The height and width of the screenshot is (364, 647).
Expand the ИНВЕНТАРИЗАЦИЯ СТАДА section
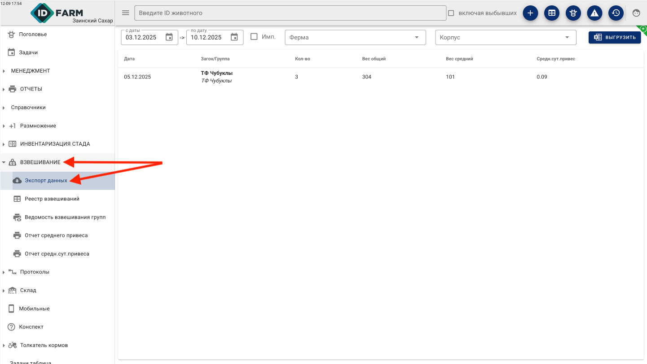tap(57, 144)
